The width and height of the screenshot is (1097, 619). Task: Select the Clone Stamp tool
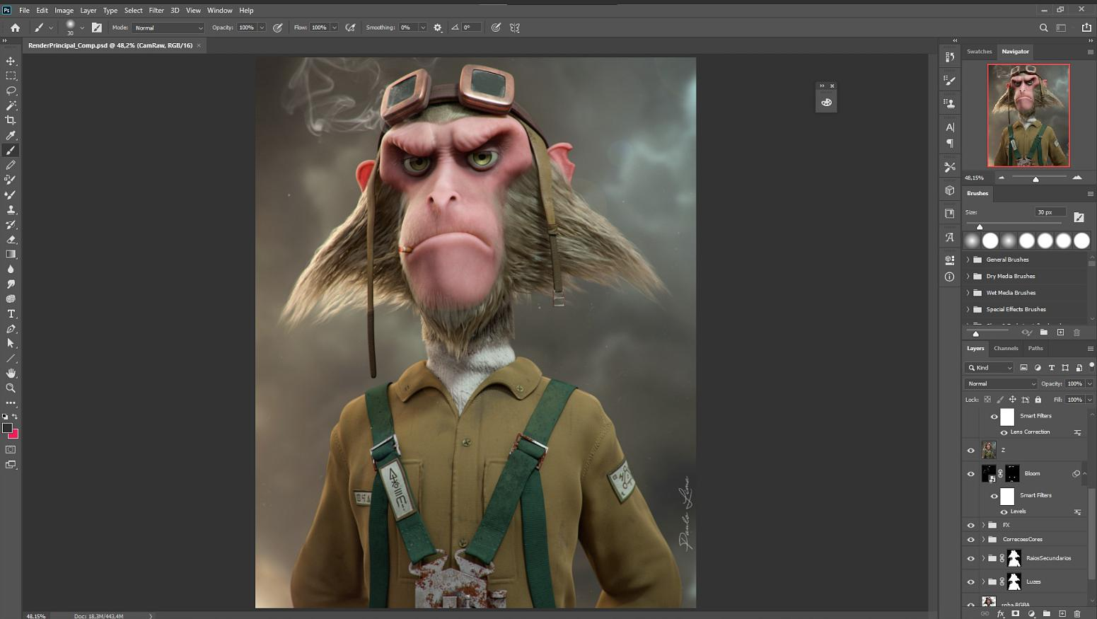(11, 209)
